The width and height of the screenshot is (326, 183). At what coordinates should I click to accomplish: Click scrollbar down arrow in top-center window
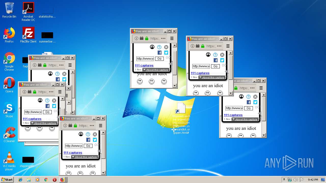coord(174,86)
